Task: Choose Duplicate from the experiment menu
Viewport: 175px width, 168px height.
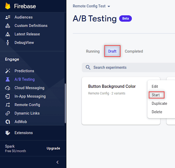Action: [159, 103]
